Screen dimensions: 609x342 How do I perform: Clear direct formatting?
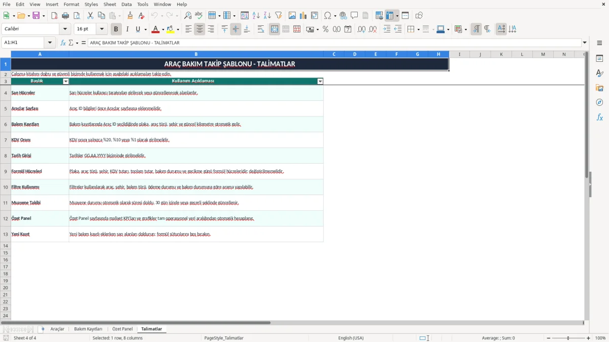[142, 16]
